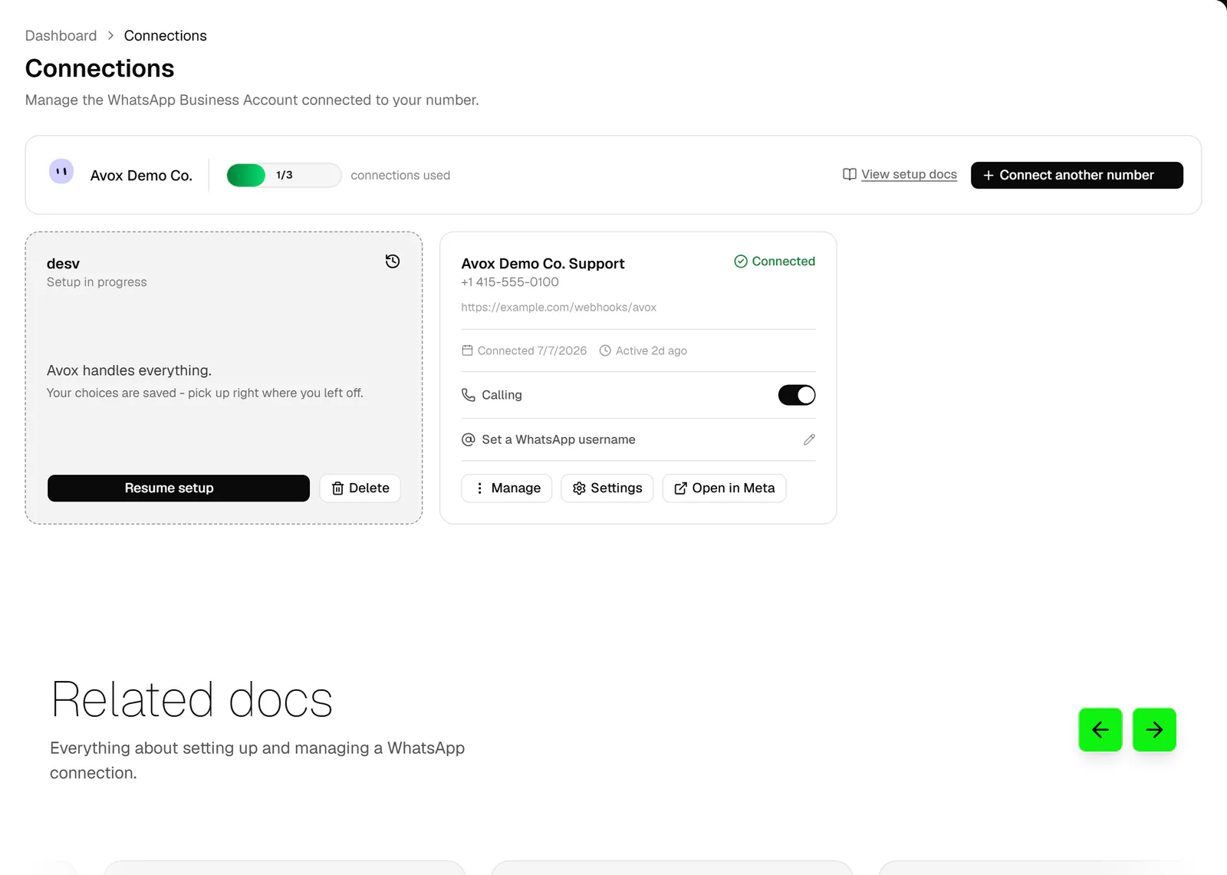This screenshot has width=1227, height=875.
Task: Click the book icon beside View setup docs
Action: click(x=850, y=175)
